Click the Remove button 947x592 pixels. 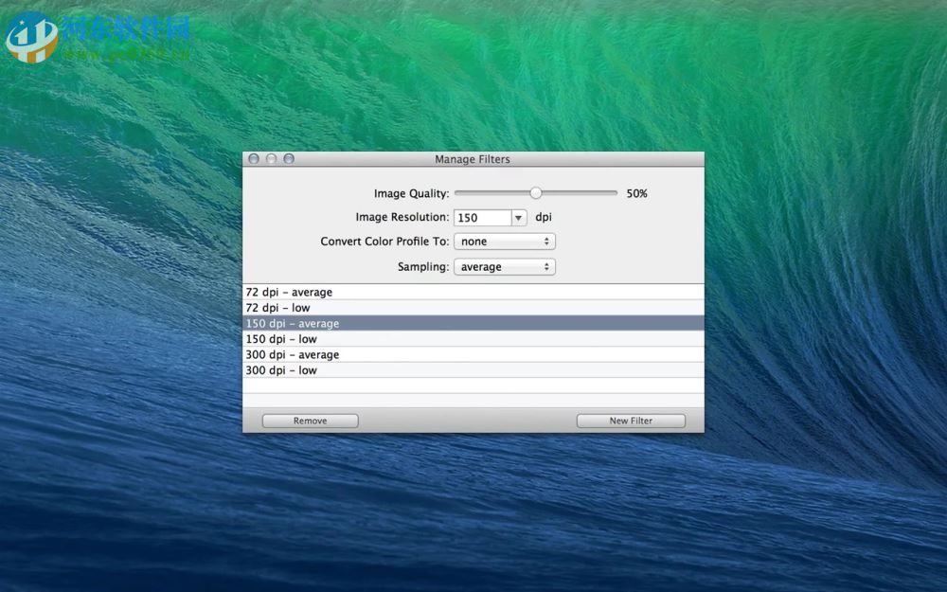coord(310,420)
